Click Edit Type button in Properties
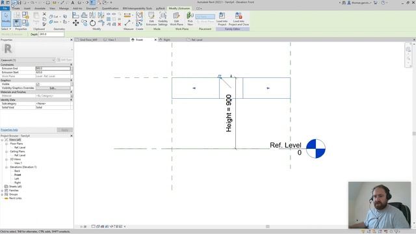 [x=64, y=60]
